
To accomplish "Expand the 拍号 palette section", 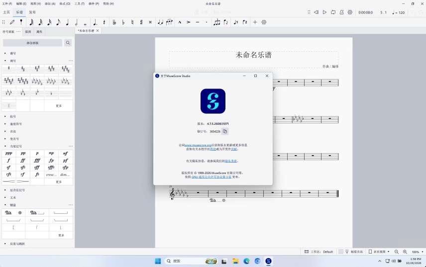I will point(5,116).
